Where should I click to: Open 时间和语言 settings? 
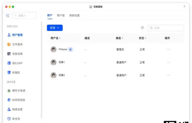(x=16, y=100)
